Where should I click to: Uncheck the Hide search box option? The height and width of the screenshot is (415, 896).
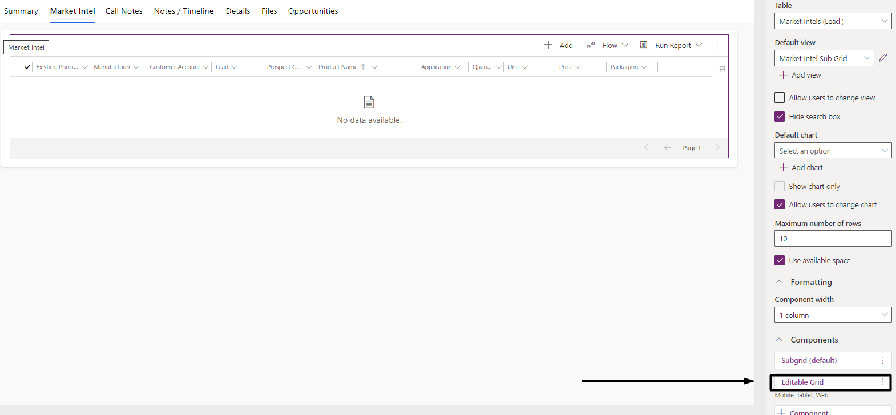pyautogui.click(x=780, y=116)
